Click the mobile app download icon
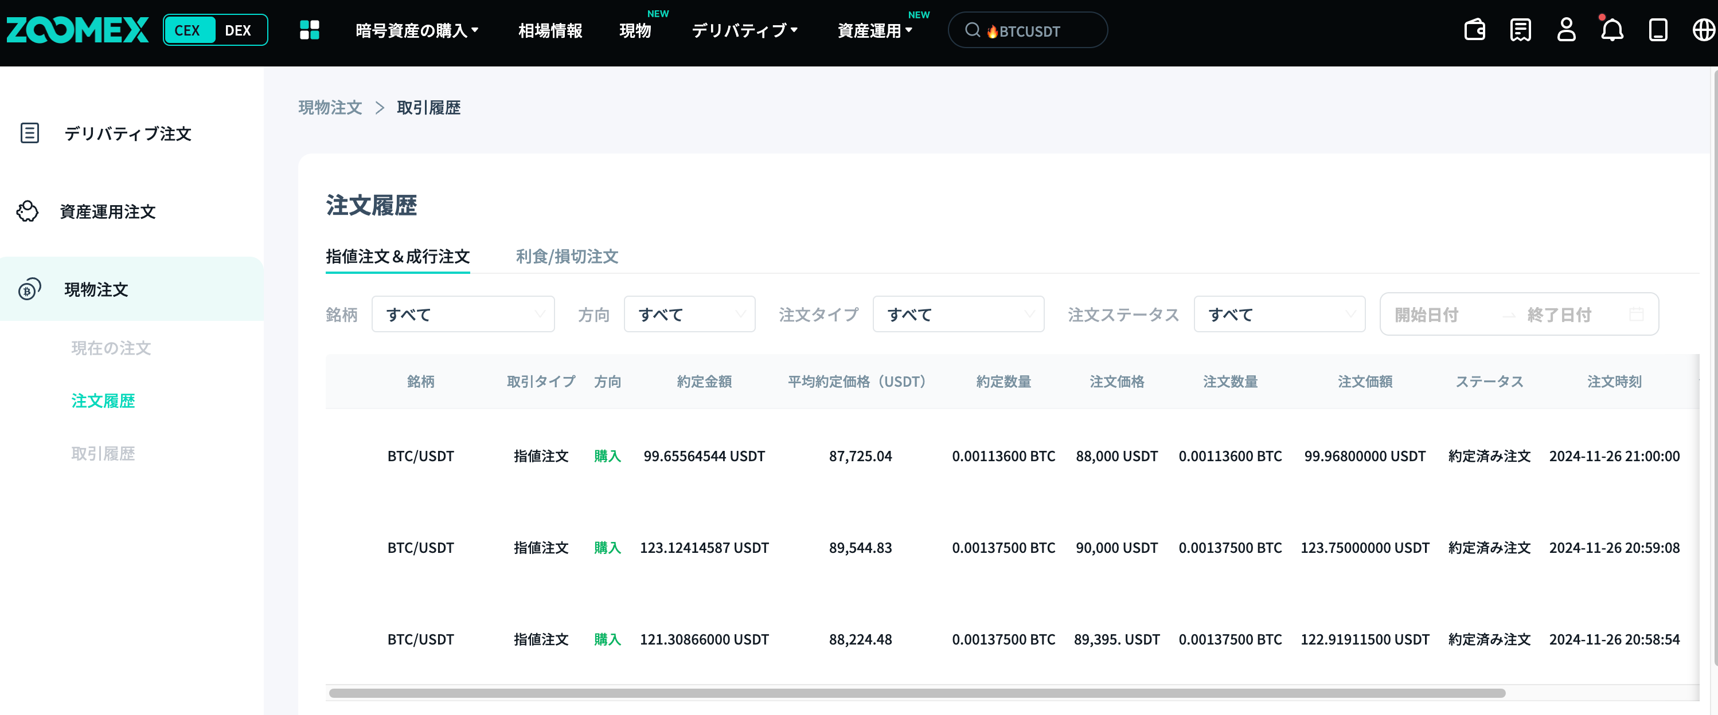1718x715 pixels. (x=1658, y=30)
